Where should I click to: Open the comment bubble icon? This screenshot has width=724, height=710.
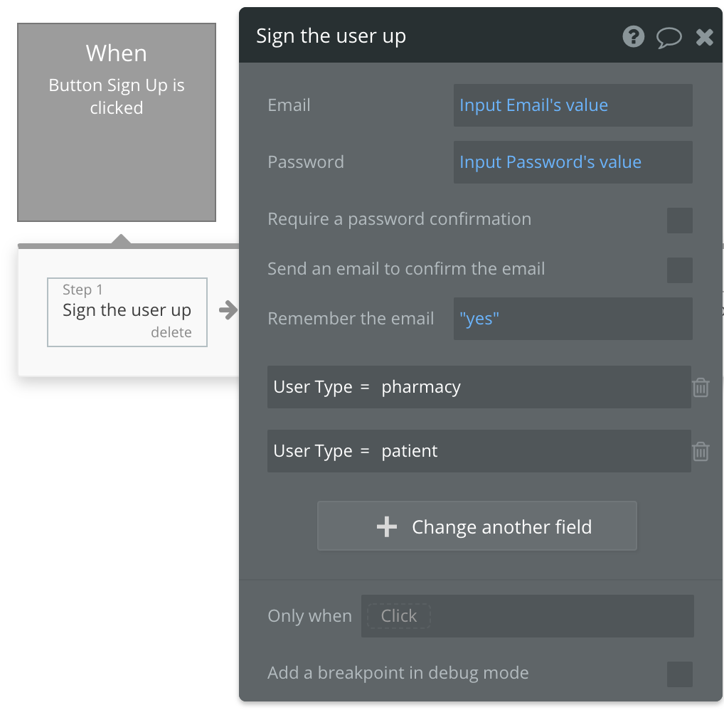(669, 37)
